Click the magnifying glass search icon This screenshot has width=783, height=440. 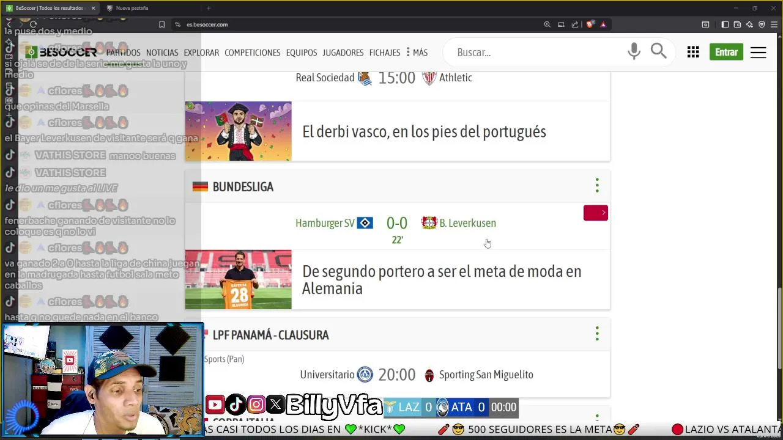pyautogui.click(x=659, y=51)
